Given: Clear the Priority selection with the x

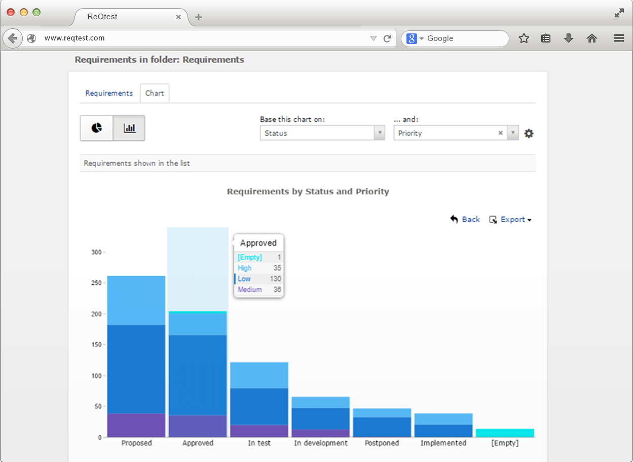Looking at the screenshot, I should [500, 133].
